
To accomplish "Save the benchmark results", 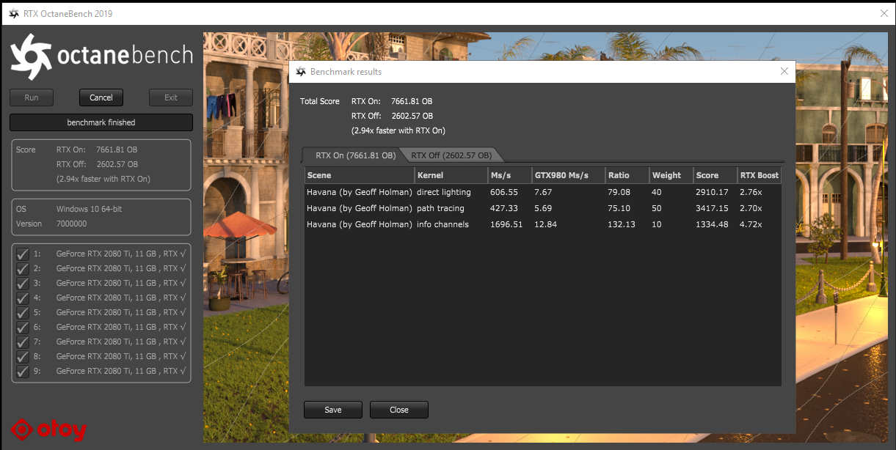I will coord(333,410).
